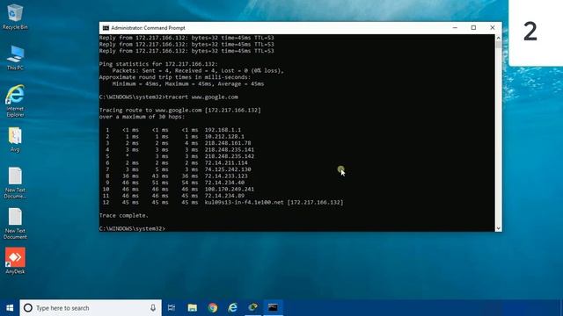This screenshot has height=316, width=563.
Task: Click hop 7 address 74.125.242.130
Action: 228,169
